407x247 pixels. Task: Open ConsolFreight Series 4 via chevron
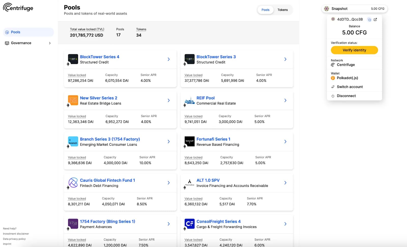(285, 224)
